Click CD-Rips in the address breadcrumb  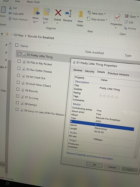point(18,35)
